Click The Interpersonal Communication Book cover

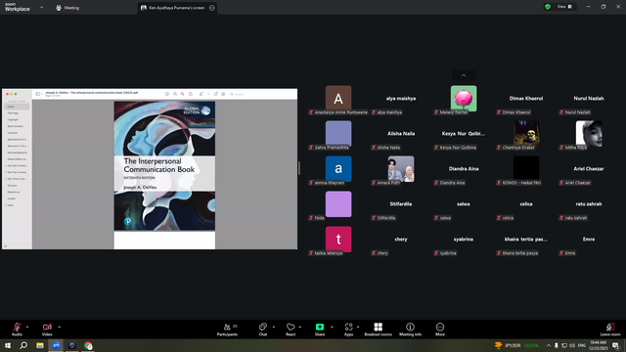click(164, 165)
